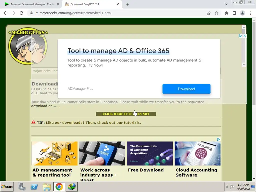The width and height of the screenshot is (256, 192).
Task: Open a new tab with plus button
Action: click(127, 4)
